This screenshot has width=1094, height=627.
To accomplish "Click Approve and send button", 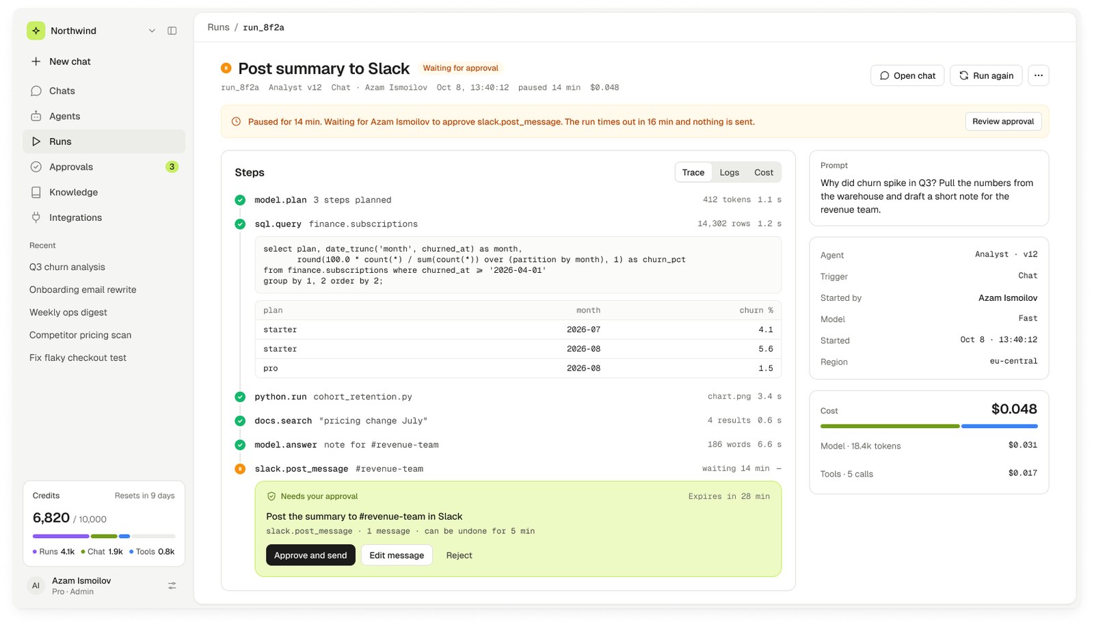I will (x=310, y=555).
